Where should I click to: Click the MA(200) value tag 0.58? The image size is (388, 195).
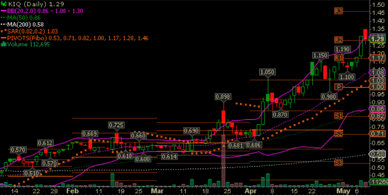(x=377, y=154)
